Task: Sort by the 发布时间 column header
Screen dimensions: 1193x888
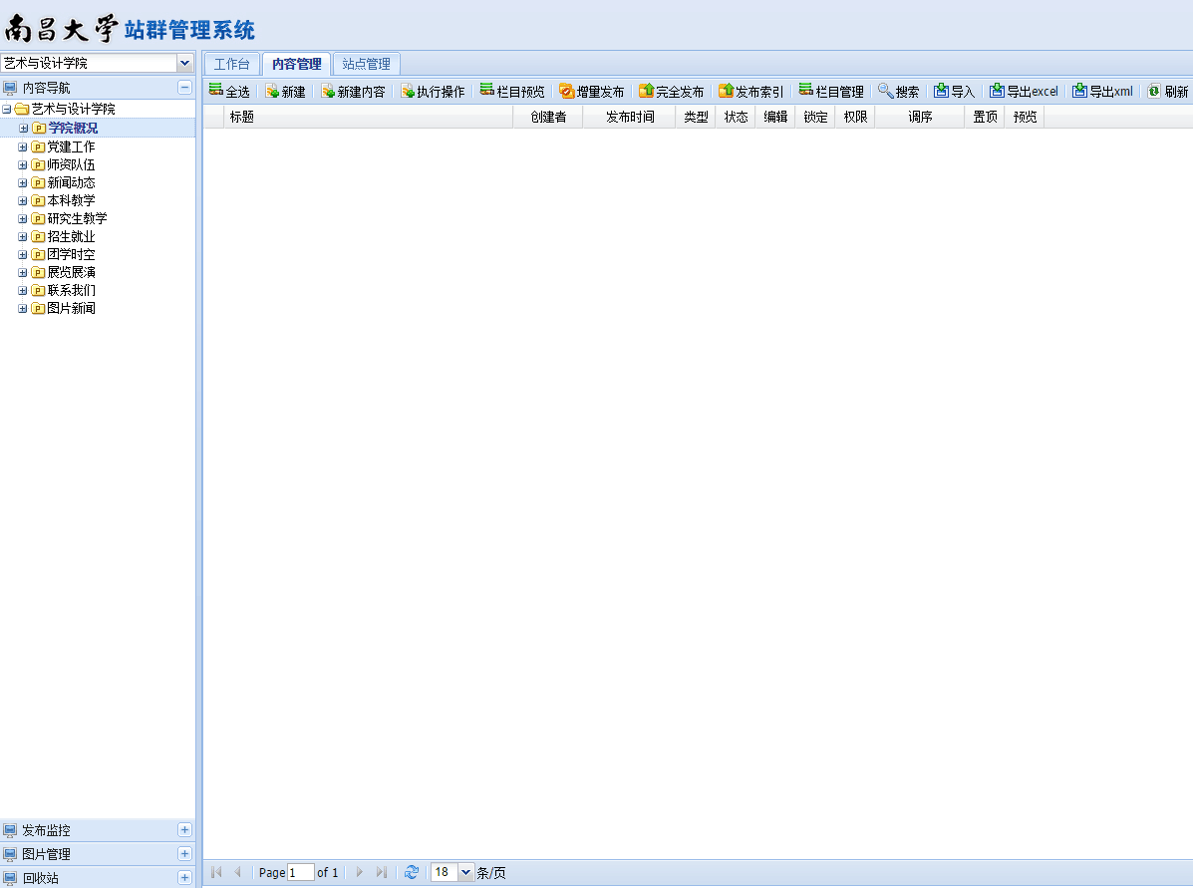Action: point(630,117)
